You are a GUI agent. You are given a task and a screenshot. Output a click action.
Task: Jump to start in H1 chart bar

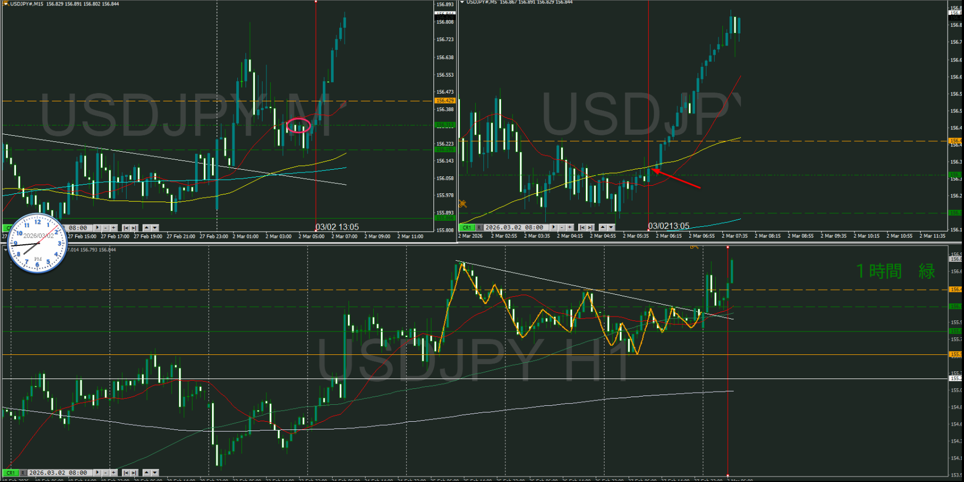126,473
